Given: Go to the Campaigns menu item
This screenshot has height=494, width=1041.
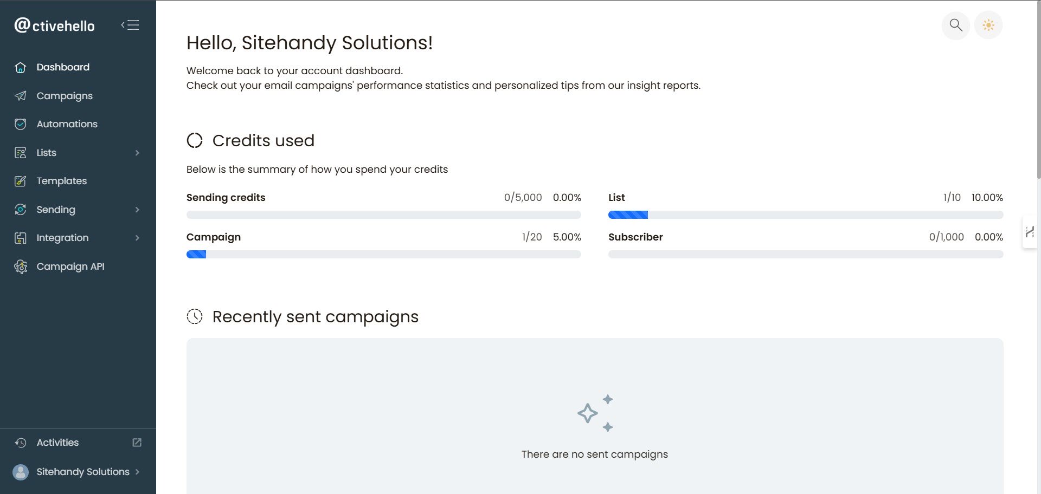Looking at the screenshot, I should [65, 96].
